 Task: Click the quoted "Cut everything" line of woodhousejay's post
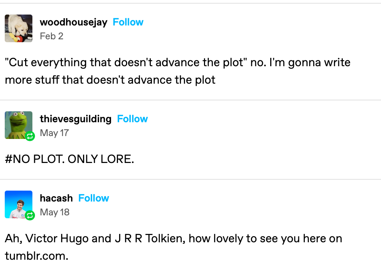(124, 63)
